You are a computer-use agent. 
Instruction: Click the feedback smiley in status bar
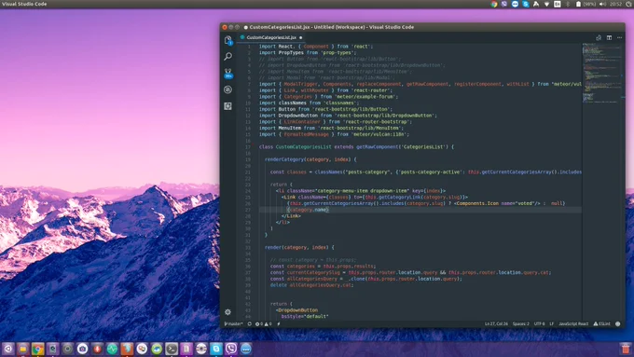pyautogui.click(x=618, y=323)
